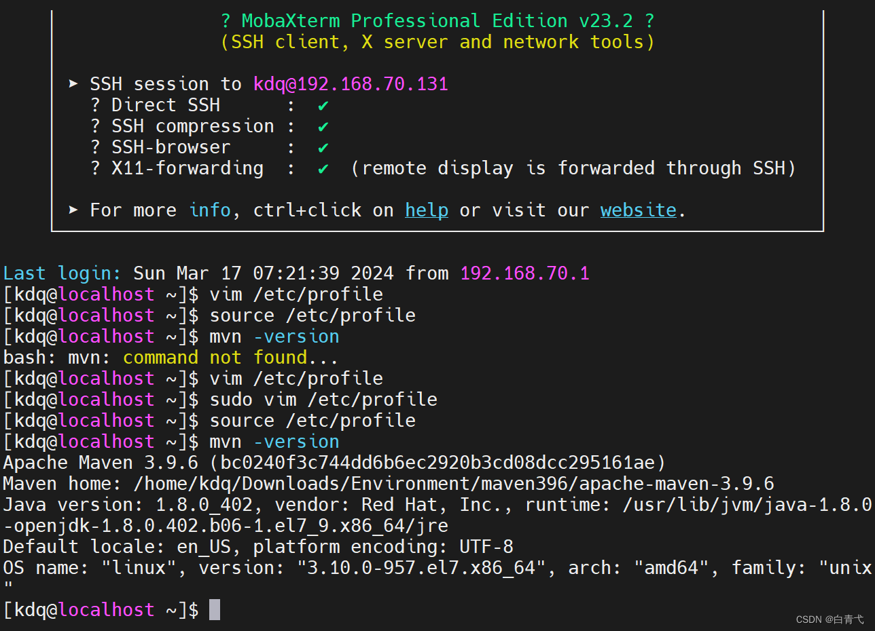875x631 pixels.
Task: Click the SSH compression checkmark
Action: (323, 126)
